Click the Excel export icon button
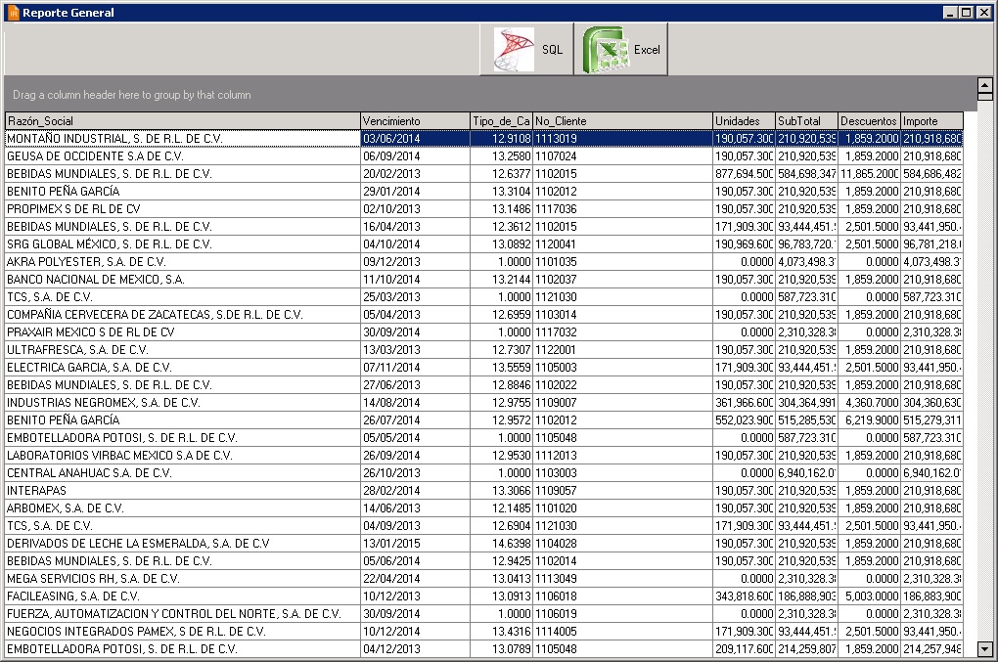This screenshot has width=998, height=662. [620, 50]
